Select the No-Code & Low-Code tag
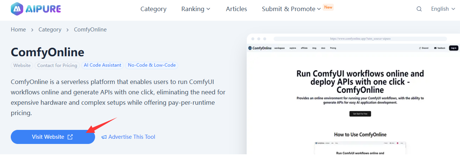The height and width of the screenshot is (158, 460). pos(151,65)
